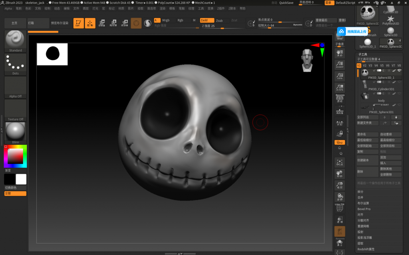Click the Transparency (透明) icon

340,220
